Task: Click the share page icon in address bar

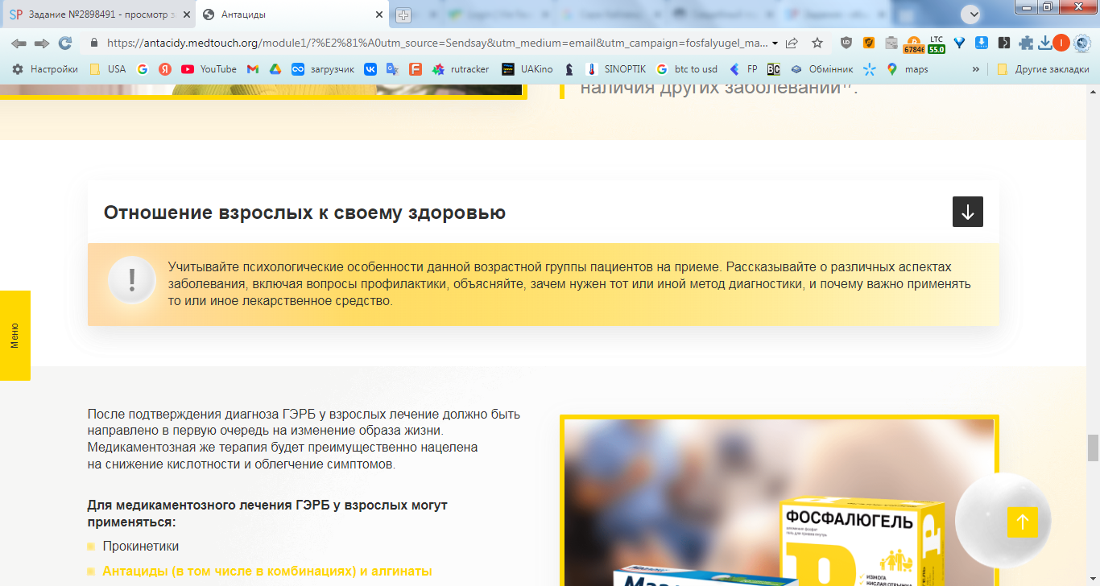Action: point(792,43)
